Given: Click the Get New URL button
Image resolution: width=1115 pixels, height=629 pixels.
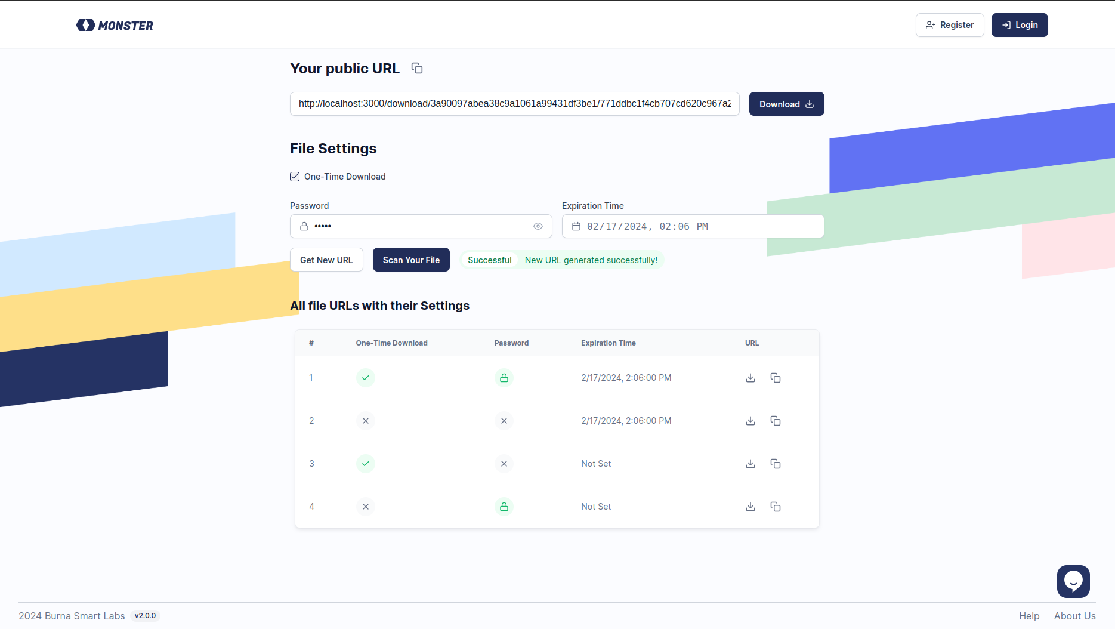Looking at the screenshot, I should point(326,260).
